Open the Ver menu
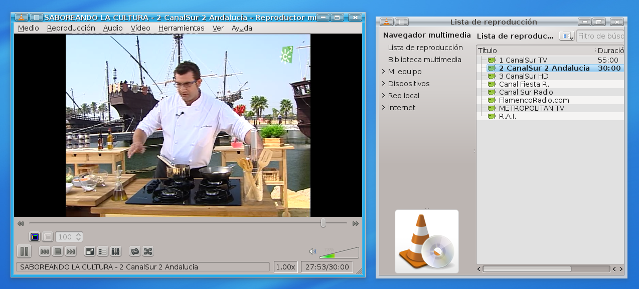This screenshot has width=639, height=289. coord(218,28)
